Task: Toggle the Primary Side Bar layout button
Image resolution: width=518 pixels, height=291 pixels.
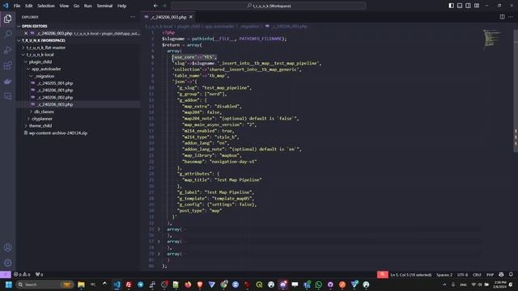Action: [x=452, y=6]
